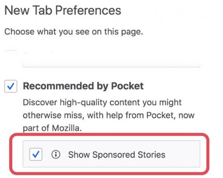Click the word 'Sponsored' in the option label
The width and height of the screenshot is (223, 178).
pyautogui.click(x=114, y=155)
